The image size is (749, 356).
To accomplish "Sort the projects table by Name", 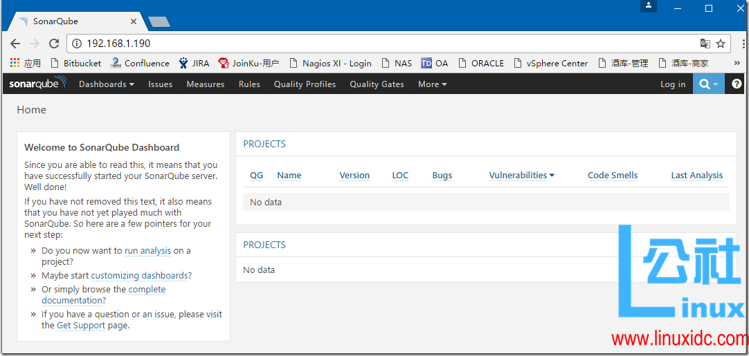I will click(x=289, y=175).
